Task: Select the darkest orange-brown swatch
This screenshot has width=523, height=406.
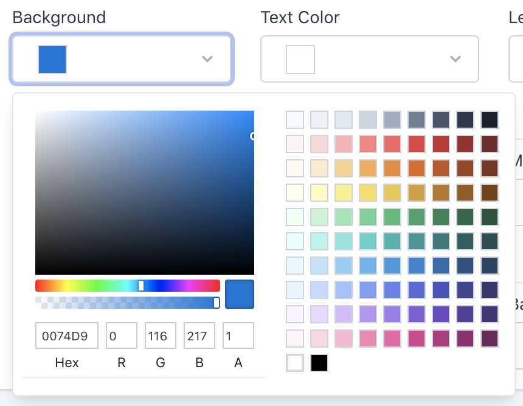Action: click(x=490, y=168)
